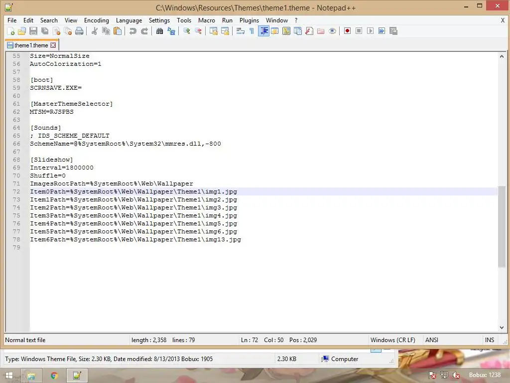Viewport: 510px width, 383px height.
Task: Click the Close document toolbar icon
Action: pyautogui.click(x=57, y=31)
